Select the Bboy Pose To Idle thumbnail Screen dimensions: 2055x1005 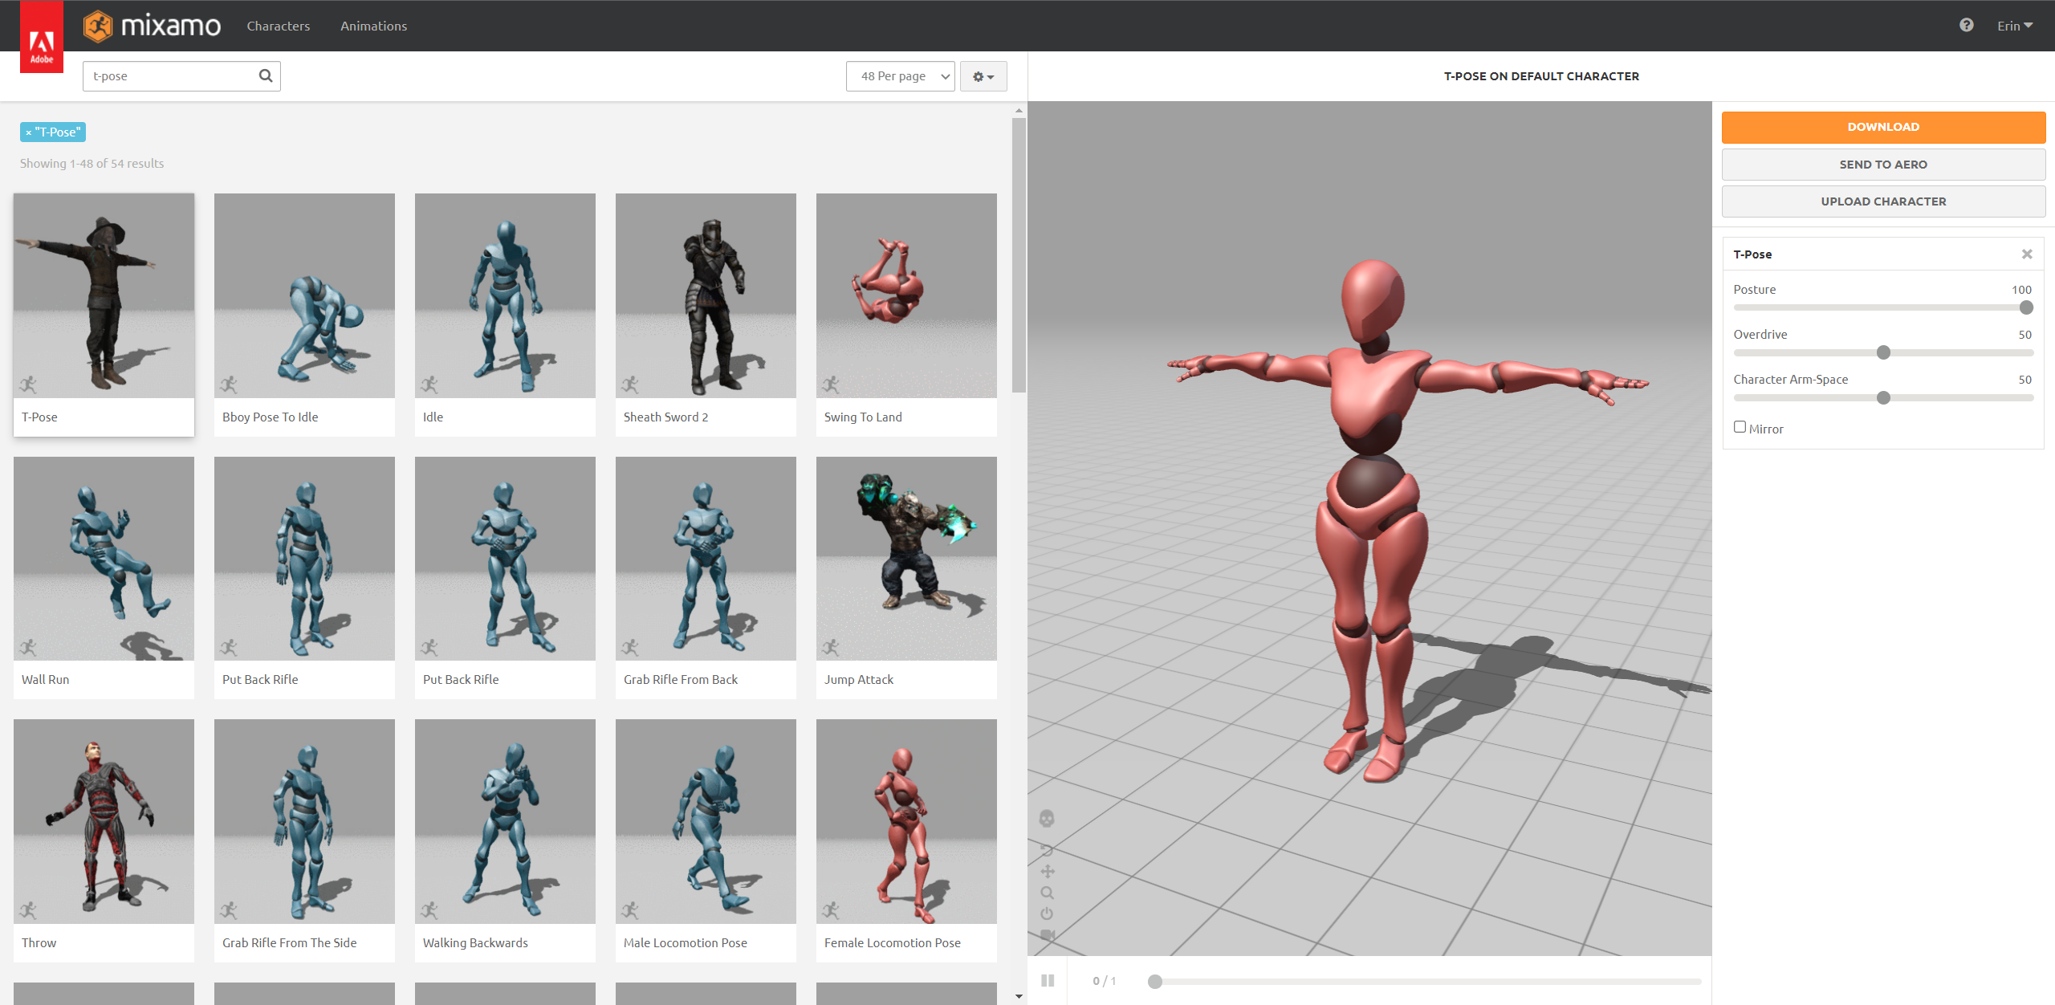coord(304,295)
